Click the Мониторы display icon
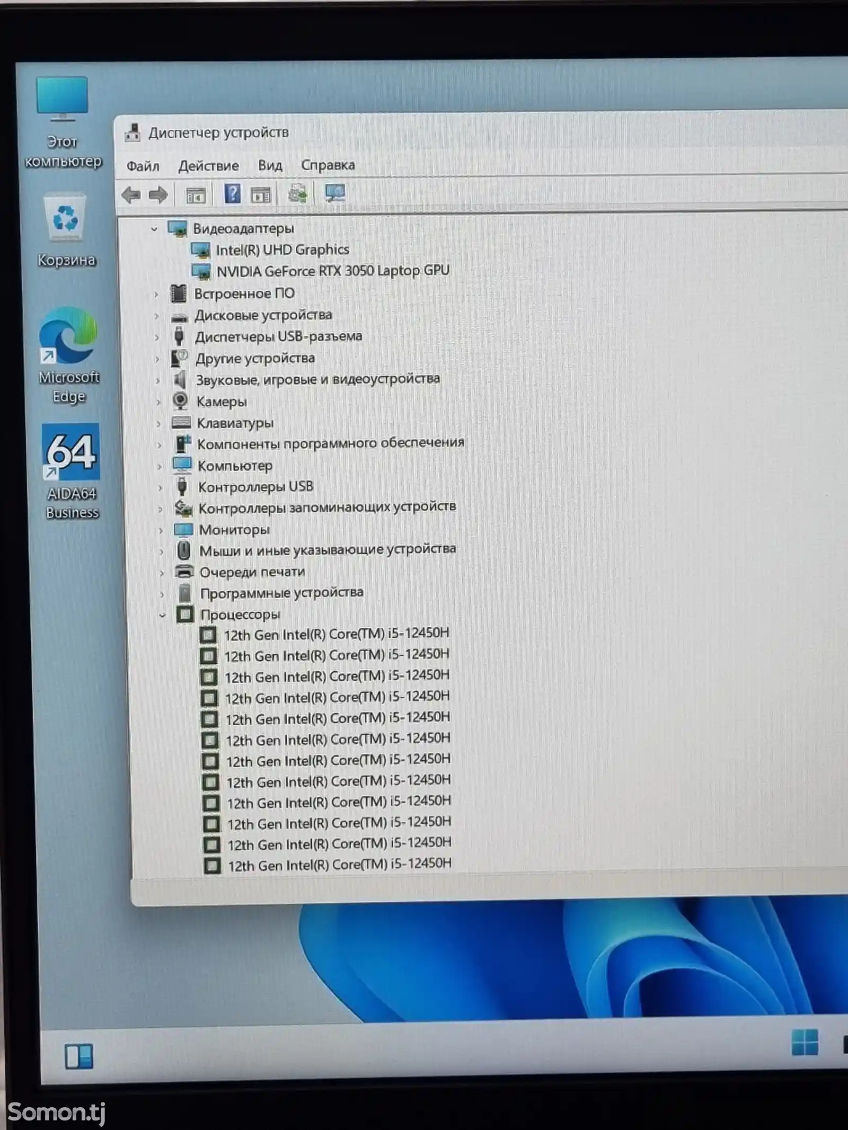This screenshot has height=1130, width=848. (183, 529)
